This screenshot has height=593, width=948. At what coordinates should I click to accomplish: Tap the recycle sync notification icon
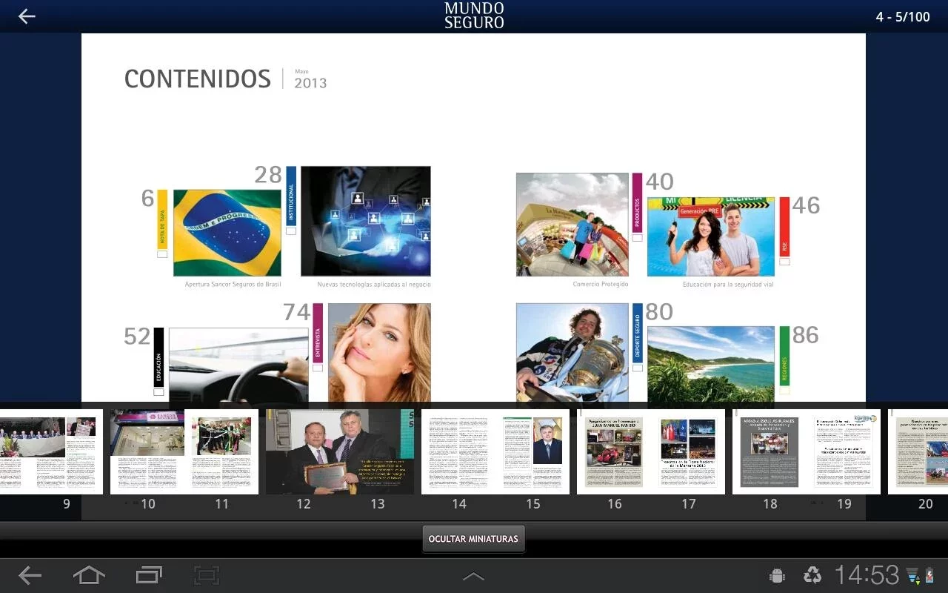tap(812, 575)
